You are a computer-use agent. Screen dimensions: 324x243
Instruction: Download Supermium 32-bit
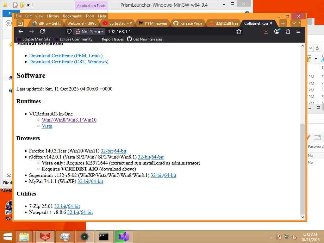(x=157, y=175)
